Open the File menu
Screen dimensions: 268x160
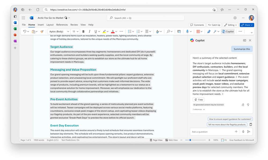coord(24,25)
